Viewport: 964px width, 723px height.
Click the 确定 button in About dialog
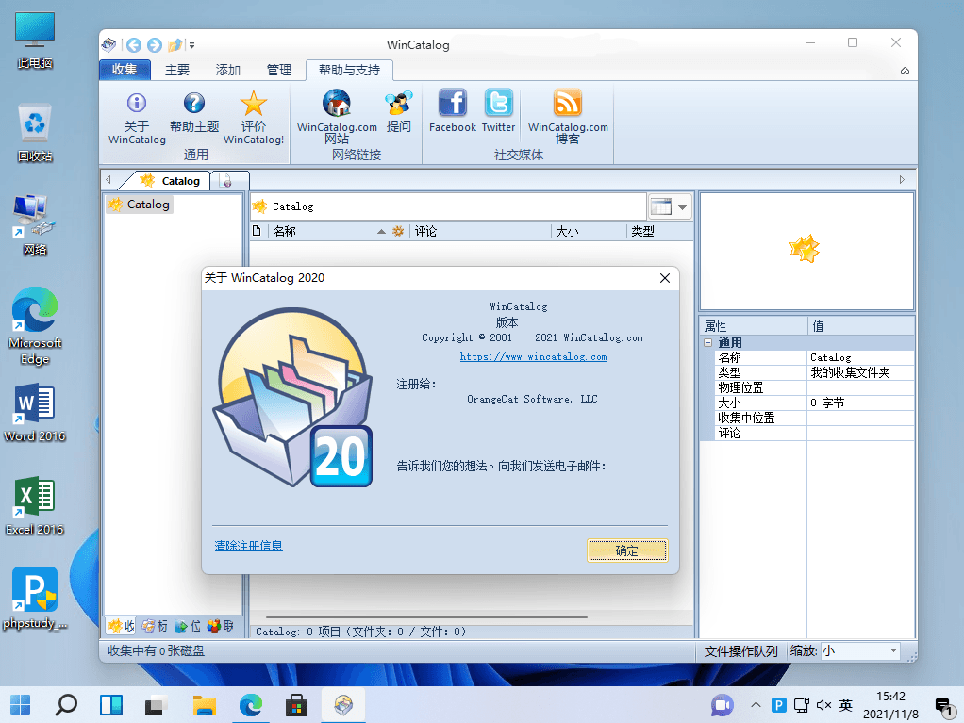click(627, 550)
